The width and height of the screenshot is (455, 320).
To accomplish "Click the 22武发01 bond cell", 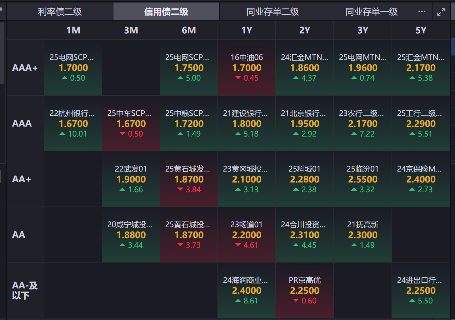I will tap(131, 179).
